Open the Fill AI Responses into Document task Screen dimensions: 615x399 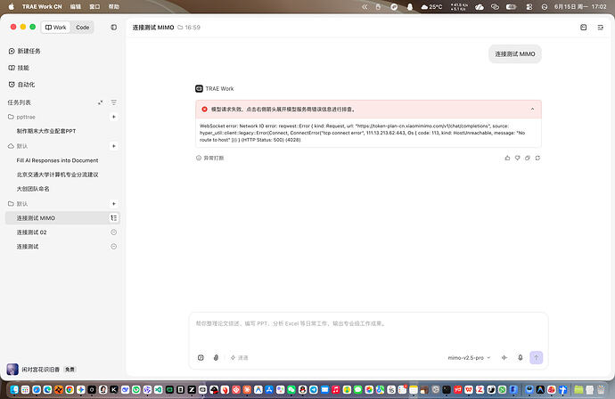(57, 160)
